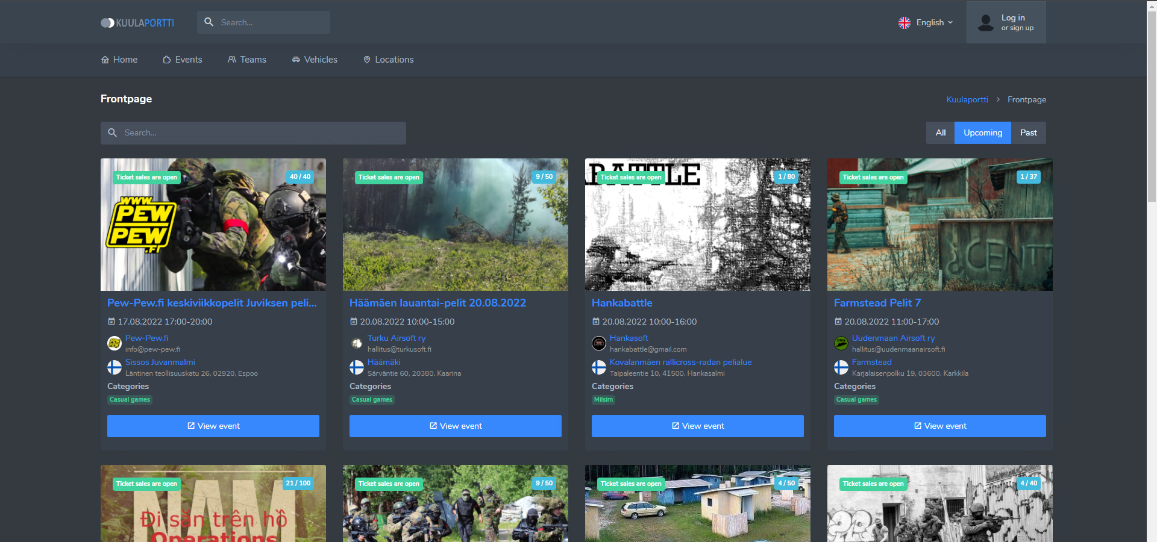Select the Past events filter tab
The height and width of the screenshot is (542, 1157).
point(1029,132)
